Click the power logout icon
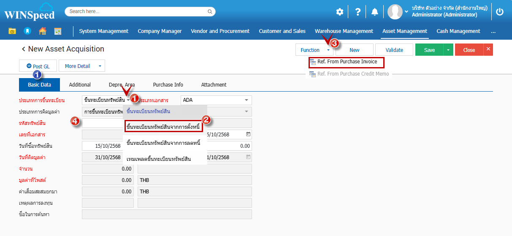 click(x=500, y=12)
